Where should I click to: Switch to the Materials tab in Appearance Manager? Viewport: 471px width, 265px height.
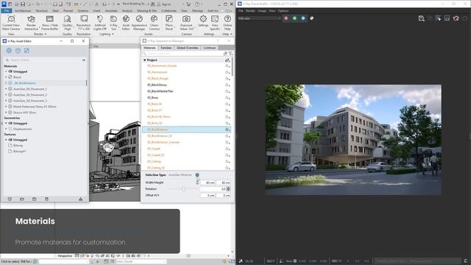point(149,48)
